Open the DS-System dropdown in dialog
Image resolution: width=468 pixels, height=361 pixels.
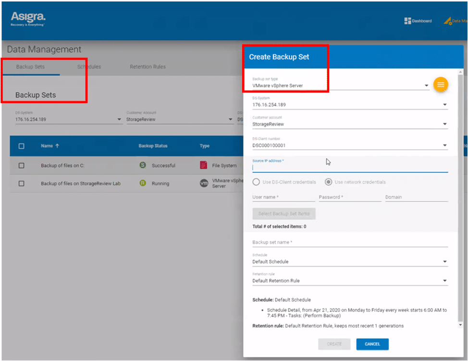(350, 105)
